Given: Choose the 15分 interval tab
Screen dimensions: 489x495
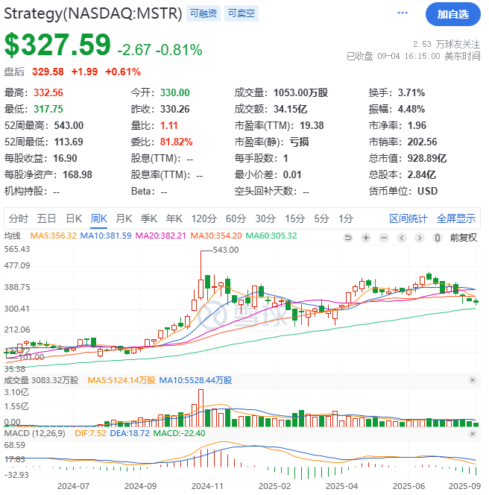Looking at the screenshot, I should coord(295,218).
